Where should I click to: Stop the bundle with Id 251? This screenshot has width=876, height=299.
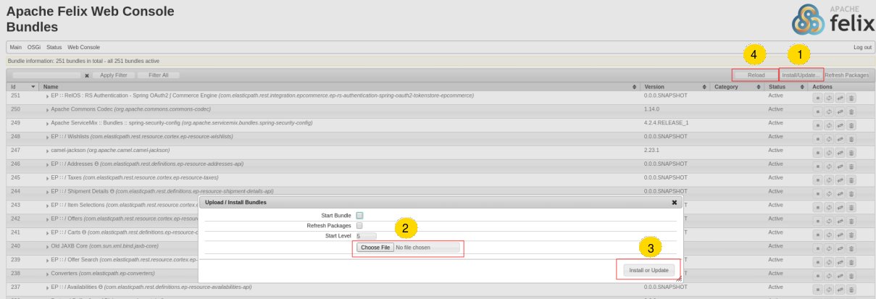coord(817,96)
